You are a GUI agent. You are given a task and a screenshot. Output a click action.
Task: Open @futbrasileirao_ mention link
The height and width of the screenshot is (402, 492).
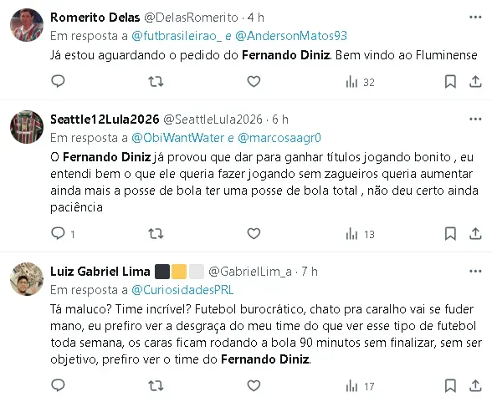click(x=177, y=36)
